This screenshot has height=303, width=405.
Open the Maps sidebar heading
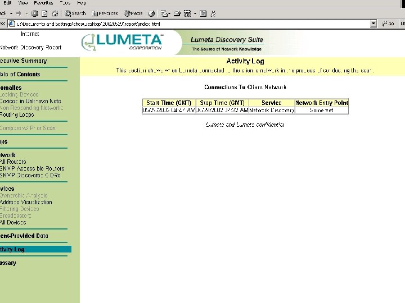pos(4,142)
